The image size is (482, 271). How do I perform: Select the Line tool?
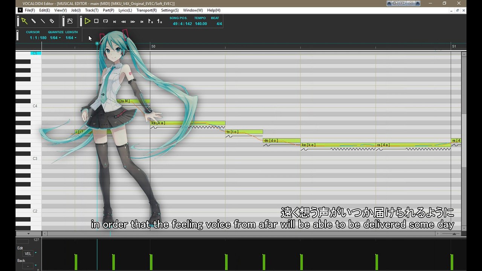pyautogui.click(x=43, y=21)
